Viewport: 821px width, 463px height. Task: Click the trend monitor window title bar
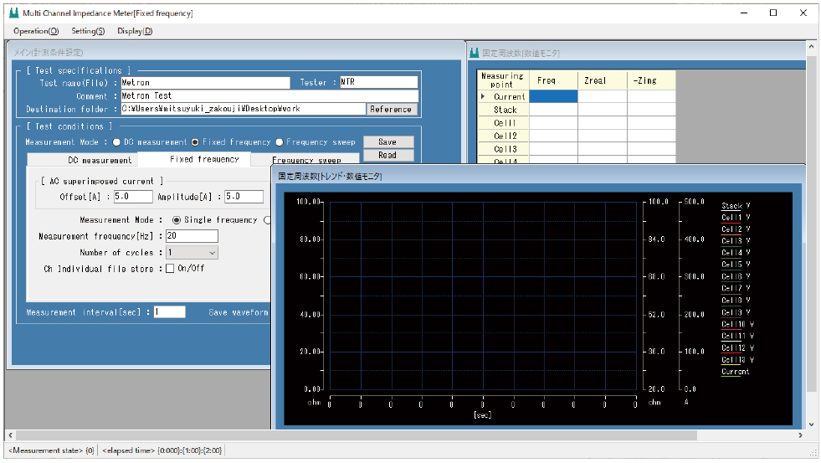point(538,177)
